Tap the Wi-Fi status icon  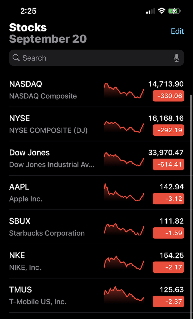tap(162, 11)
